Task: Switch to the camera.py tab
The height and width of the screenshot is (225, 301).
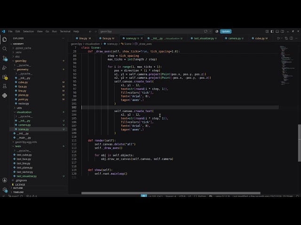Action: click(234, 38)
